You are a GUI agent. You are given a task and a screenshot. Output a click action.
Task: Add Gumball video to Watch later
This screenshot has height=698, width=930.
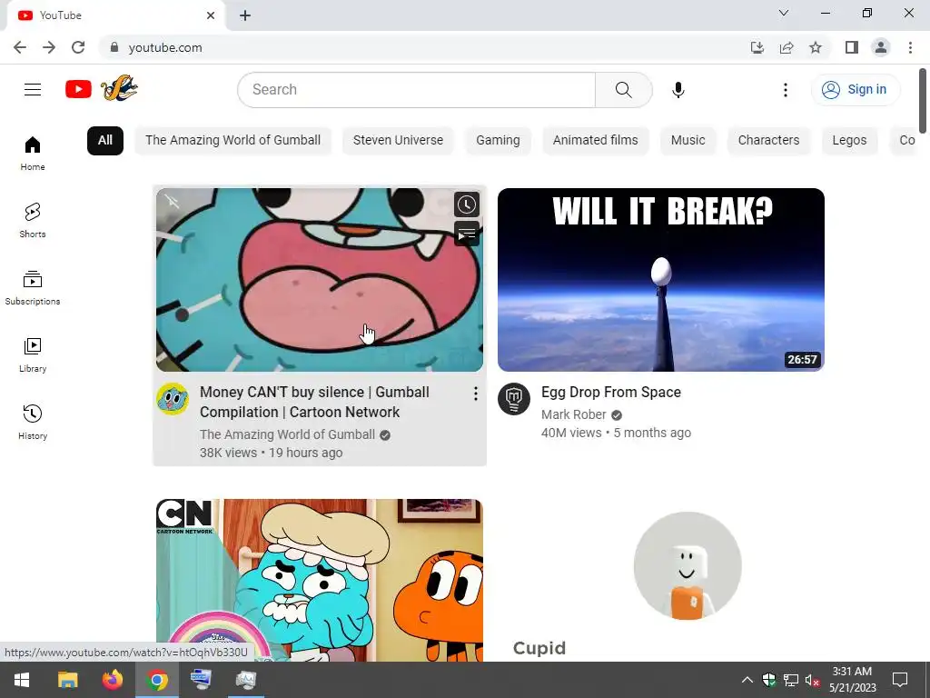(467, 204)
